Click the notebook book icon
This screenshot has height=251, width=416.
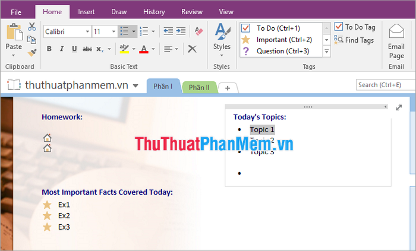point(14,85)
